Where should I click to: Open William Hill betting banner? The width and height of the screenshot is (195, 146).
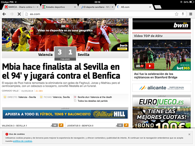tap(65, 114)
